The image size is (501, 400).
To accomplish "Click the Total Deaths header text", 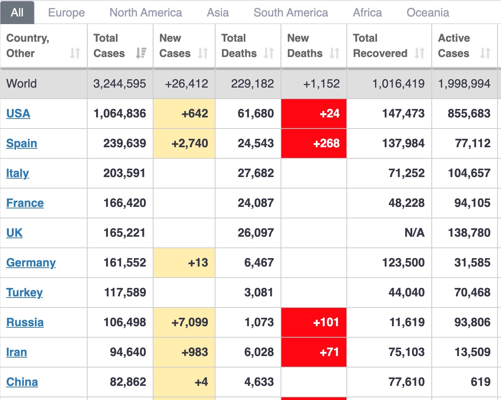I will click(x=239, y=46).
